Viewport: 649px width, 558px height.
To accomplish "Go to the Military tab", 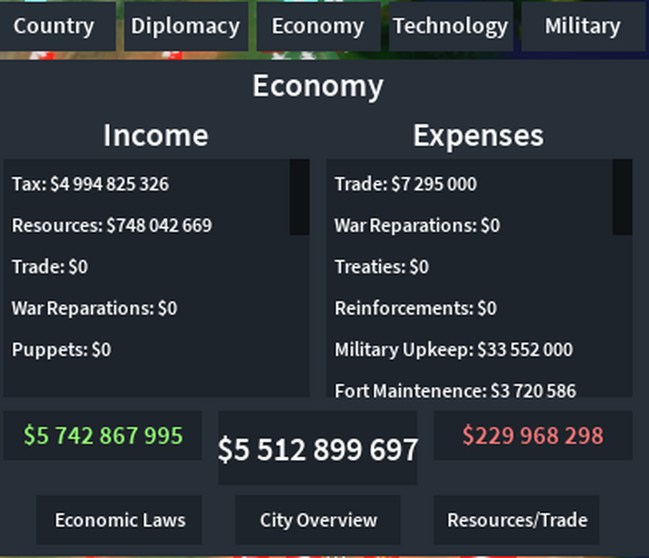I will tap(582, 26).
